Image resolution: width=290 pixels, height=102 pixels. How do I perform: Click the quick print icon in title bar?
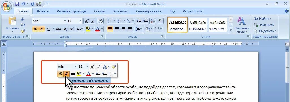pos(39,4)
